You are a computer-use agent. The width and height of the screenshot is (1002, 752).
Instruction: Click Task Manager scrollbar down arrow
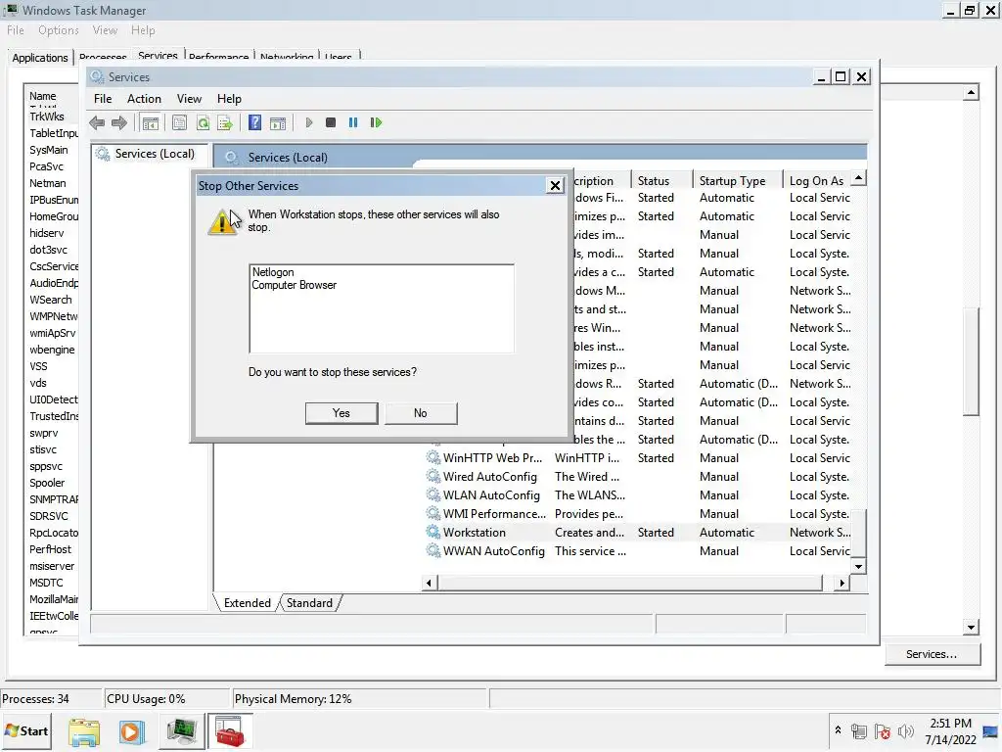click(972, 628)
